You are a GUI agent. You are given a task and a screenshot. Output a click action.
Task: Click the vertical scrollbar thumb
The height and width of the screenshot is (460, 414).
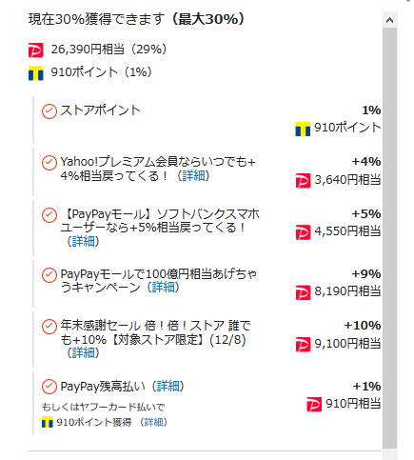pyautogui.click(x=389, y=238)
